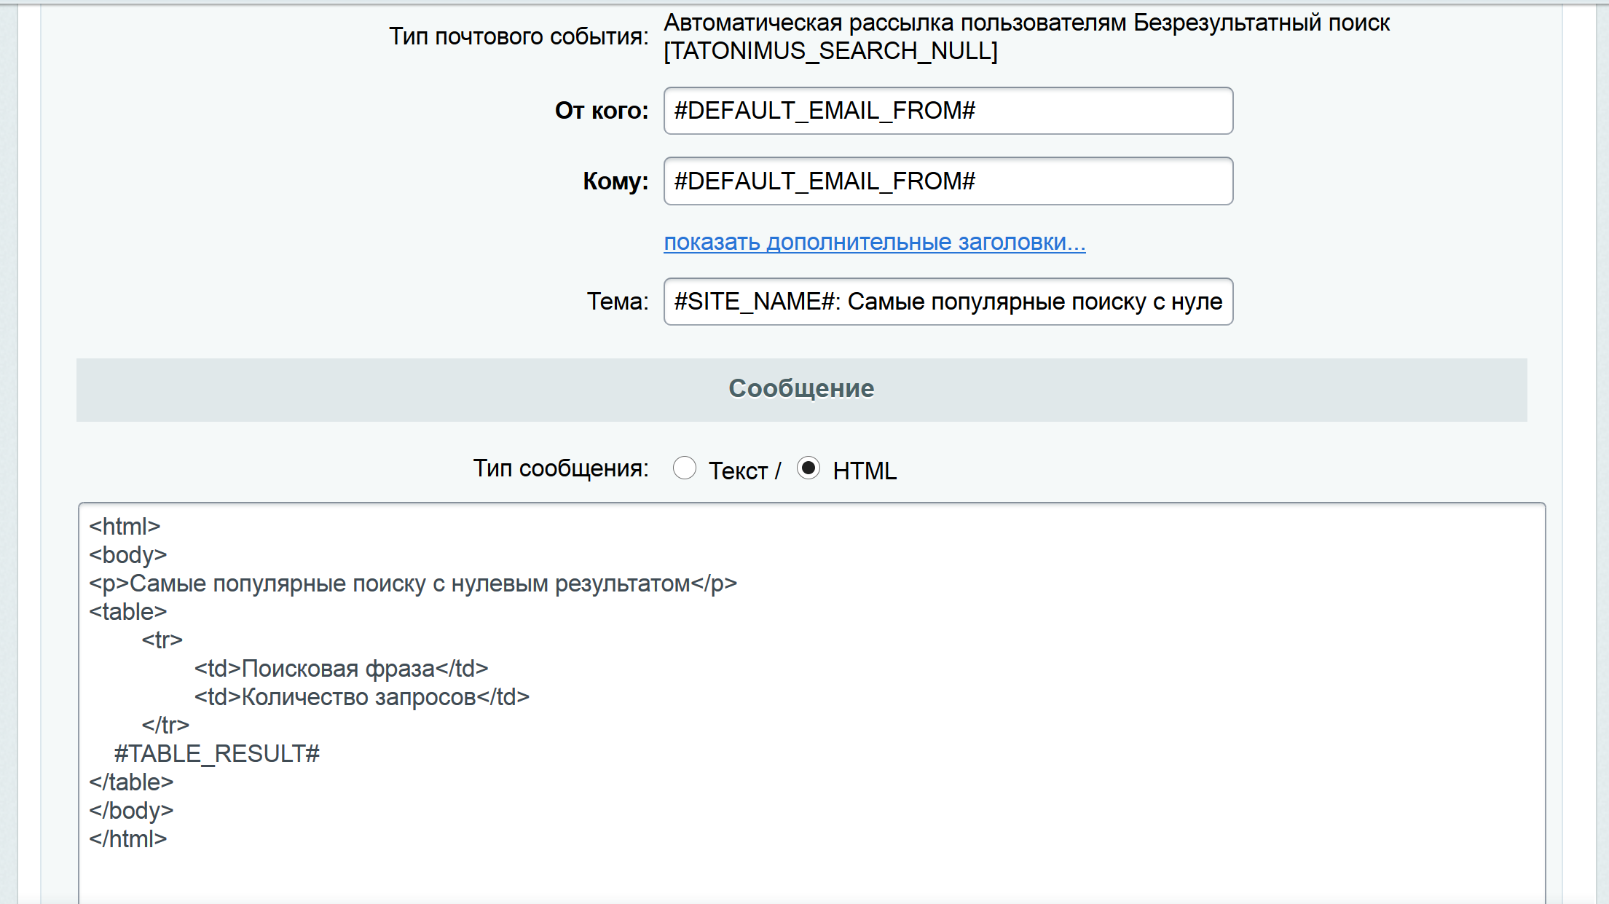Image resolution: width=1609 pixels, height=904 pixels.
Task: Select the 'HTML' message type radio button
Action: coord(808,468)
